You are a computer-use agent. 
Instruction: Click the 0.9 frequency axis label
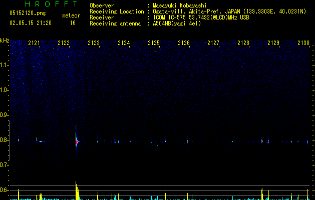point(4,115)
